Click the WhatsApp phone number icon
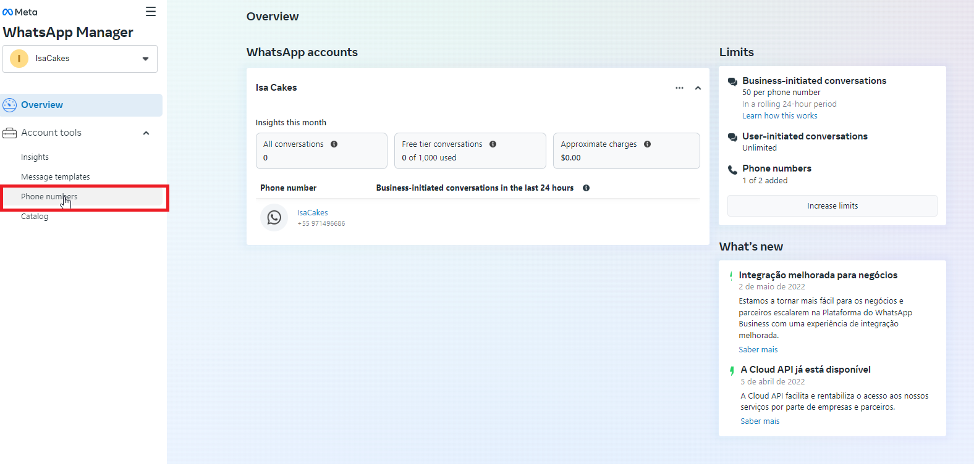The width and height of the screenshot is (974, 464). point(274,217)
